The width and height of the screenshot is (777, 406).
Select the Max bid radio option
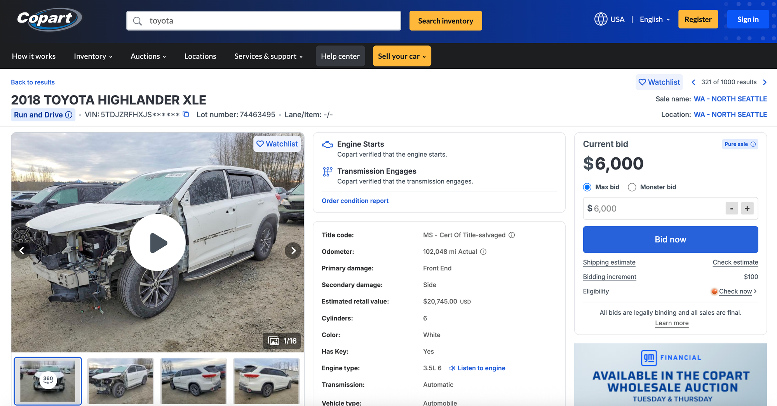(x=587, y=187)
